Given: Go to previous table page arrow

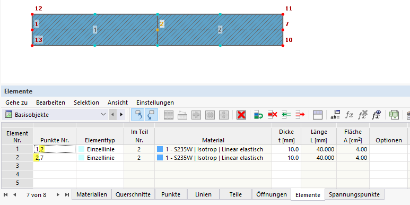Looking at the screenshot, I should click(15, 194).
